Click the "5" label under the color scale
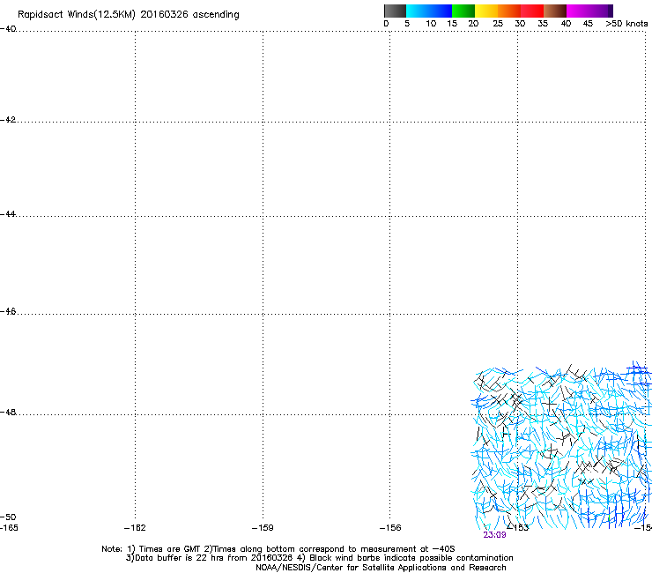Viewport: 652px width, 573px height. 407,24
